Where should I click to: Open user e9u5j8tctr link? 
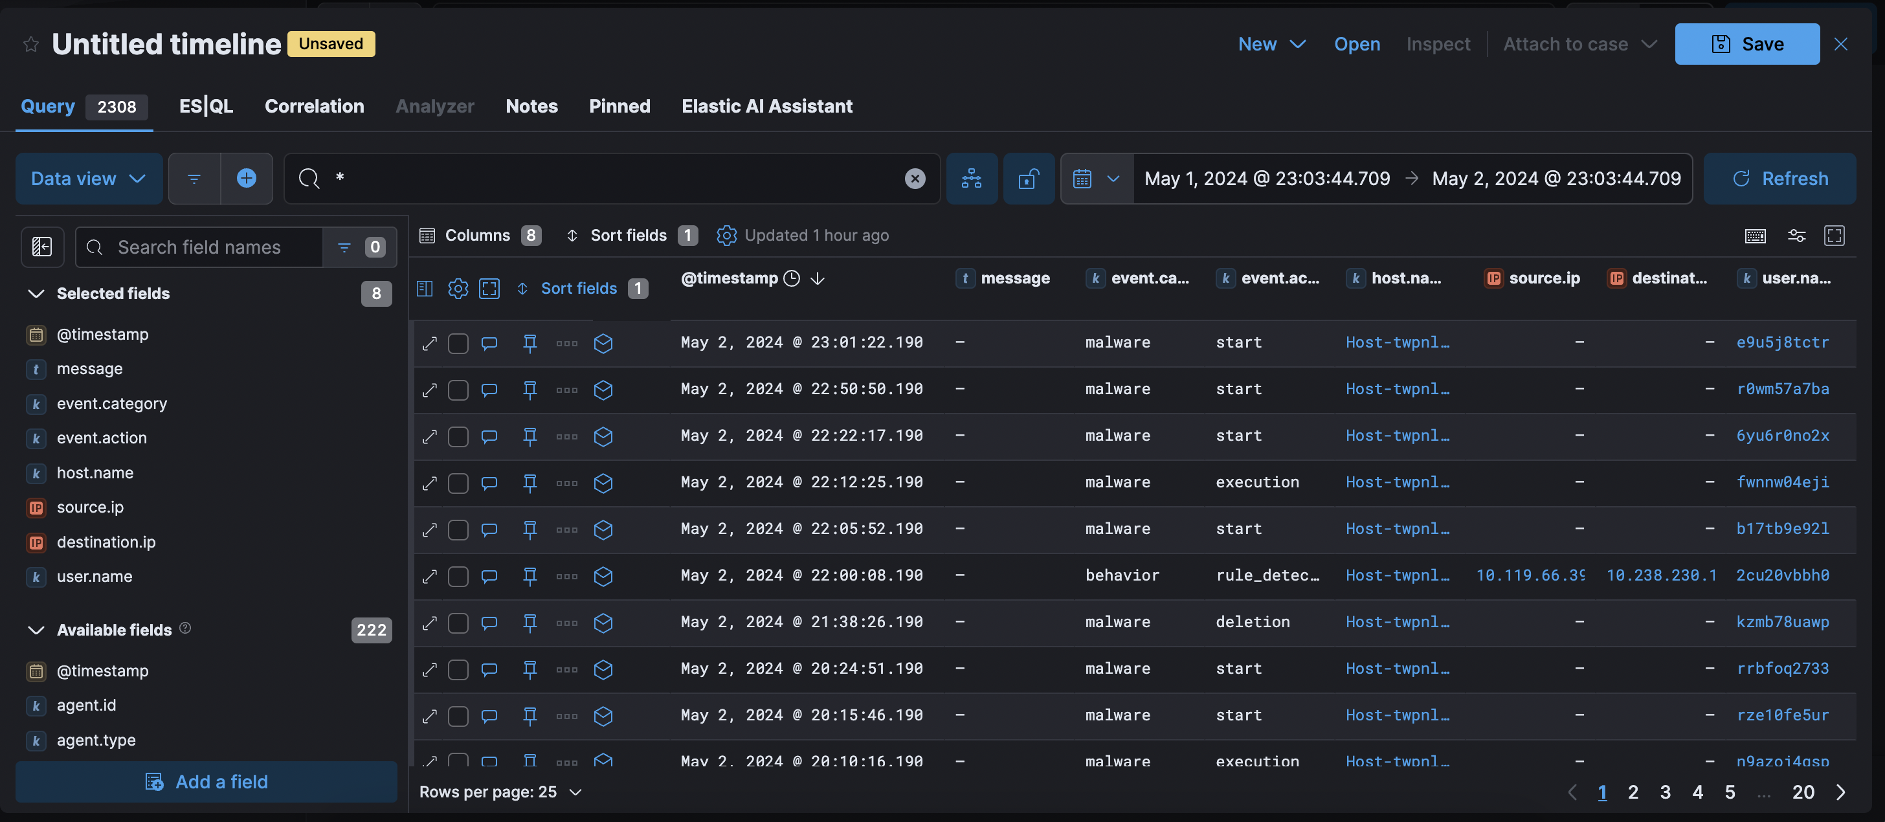[1783, 342]
